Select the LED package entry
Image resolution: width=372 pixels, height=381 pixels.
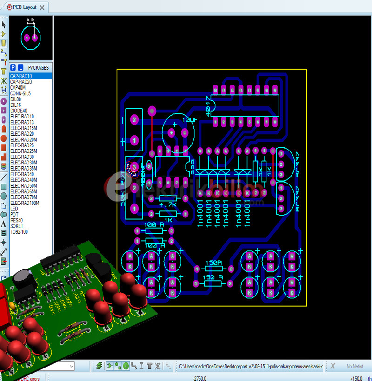14,209
